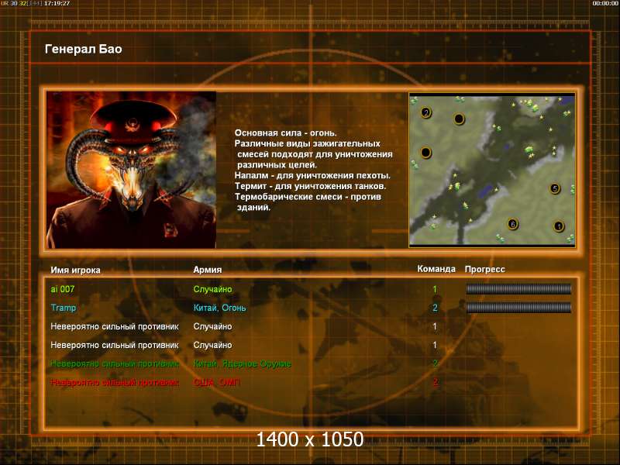Viewport: 620px width, 465px height.
Task: Select player name 'Tramp'
Action: tap(64, 308)
